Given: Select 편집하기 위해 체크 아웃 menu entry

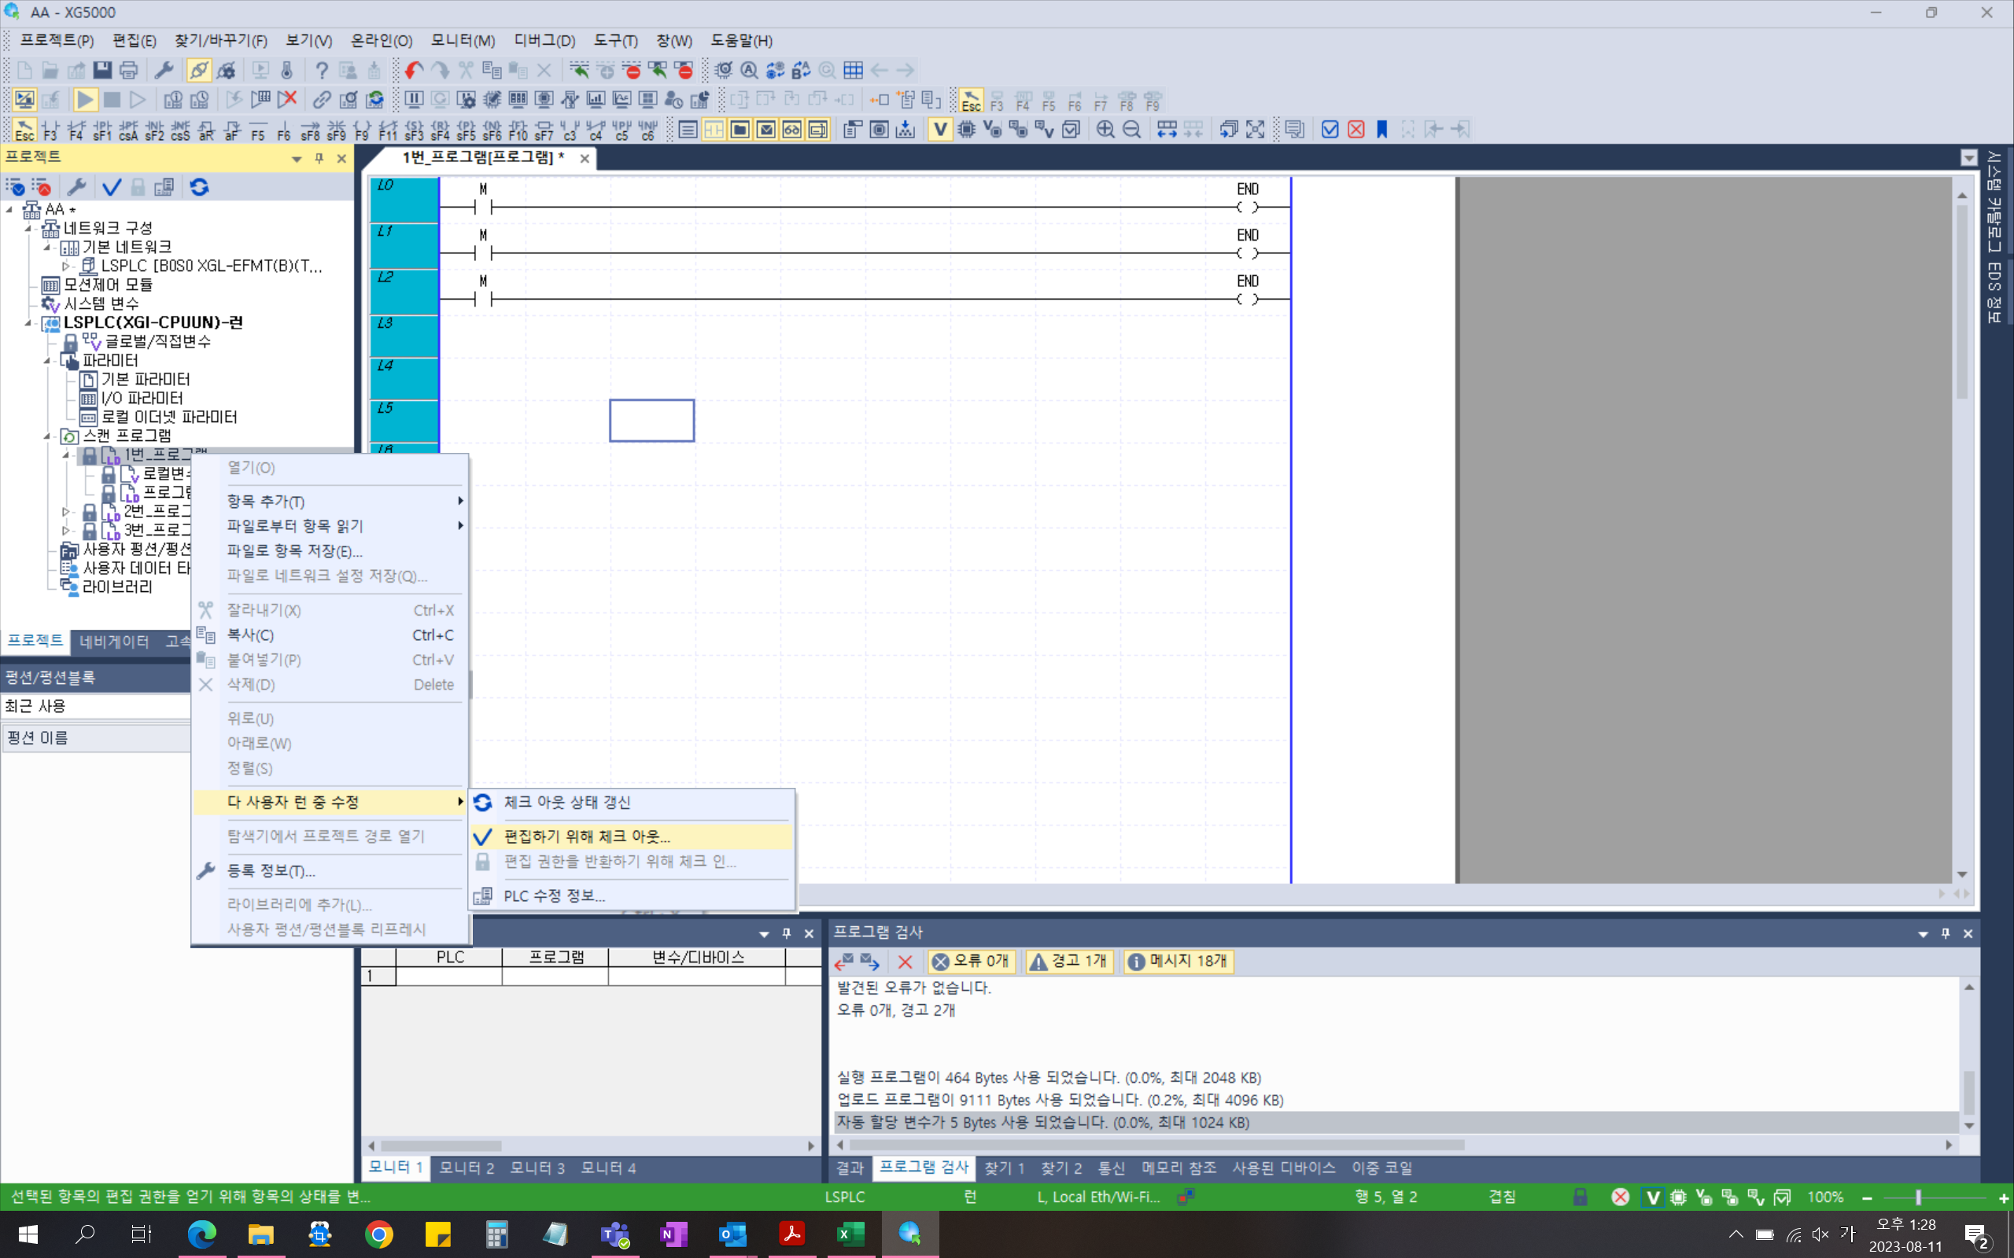Looking at the screenshot, I should pos(587,836).
